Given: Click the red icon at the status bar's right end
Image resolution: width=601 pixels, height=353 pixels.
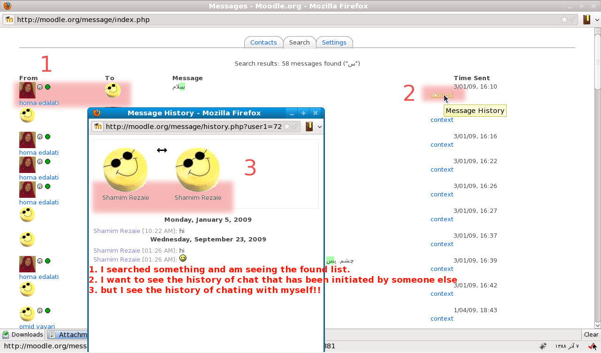Looking at the screenshot, I should (593, 346).
